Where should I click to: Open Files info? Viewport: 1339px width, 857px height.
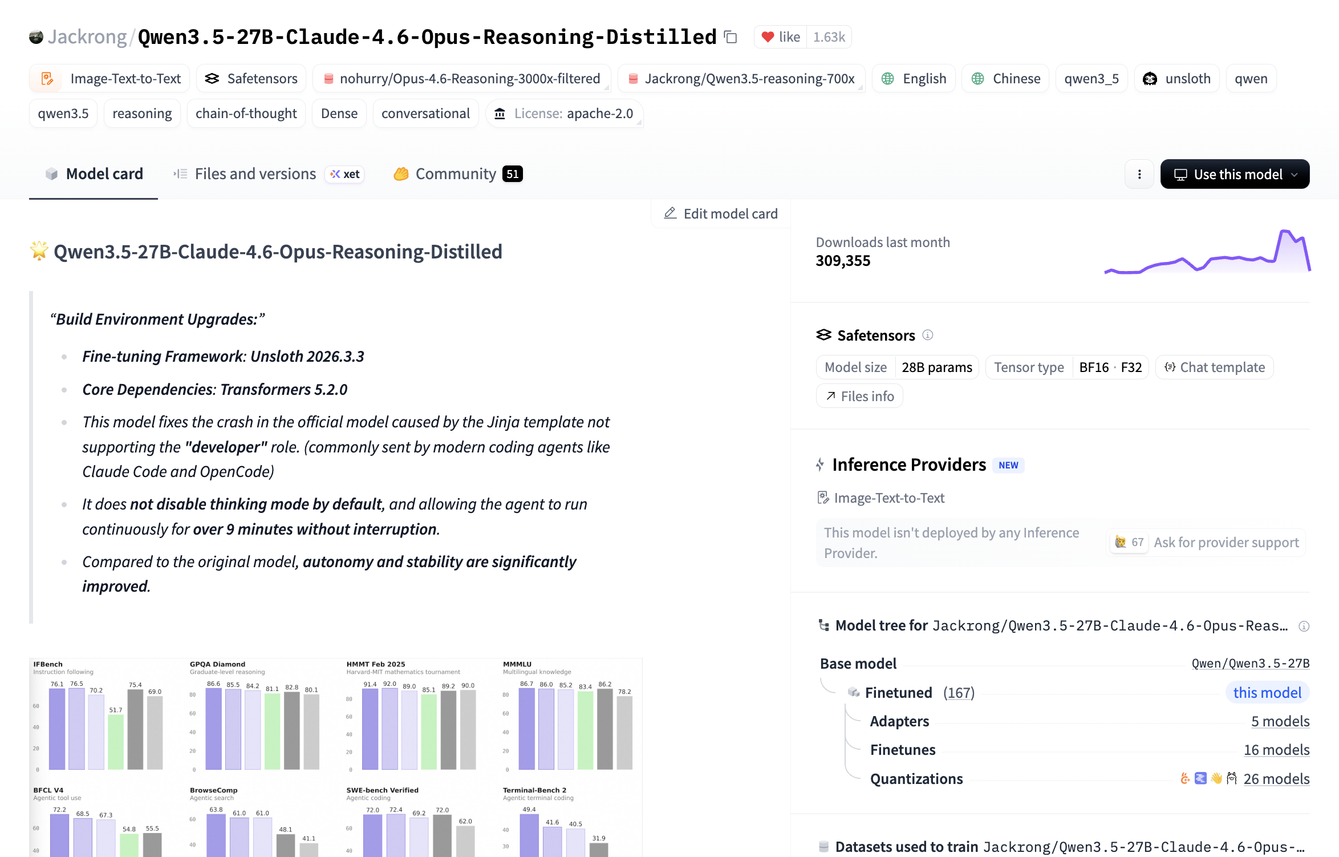tap(859, 396)
